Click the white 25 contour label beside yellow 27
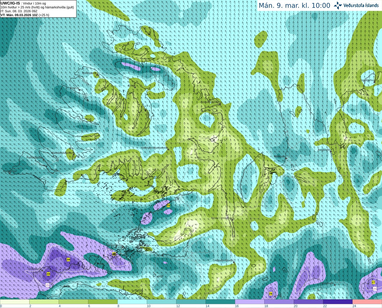The width and height of the screenshot is (382, 308). coord(375,289)
